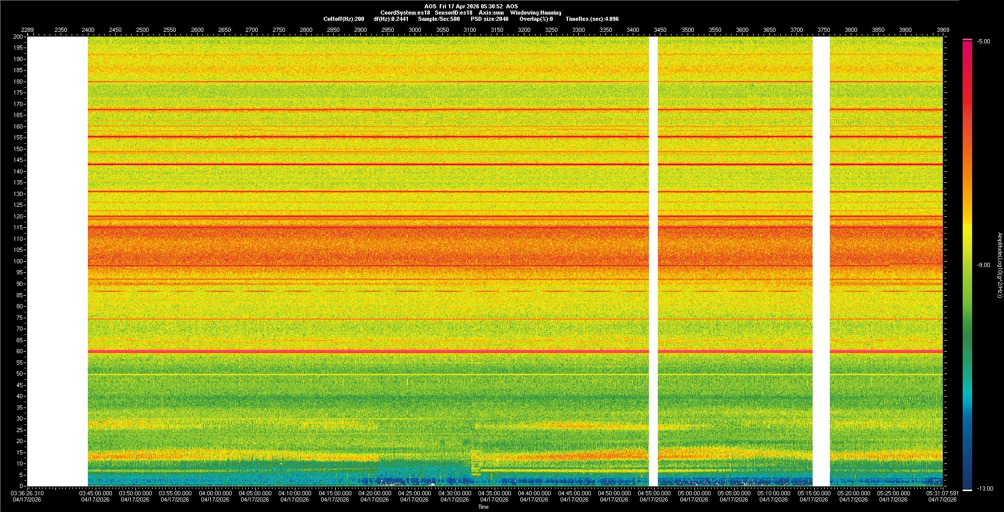Click the Cutoff(Hz):200 header parameter
Screen dimensions: 1004x512
point(344,19)
